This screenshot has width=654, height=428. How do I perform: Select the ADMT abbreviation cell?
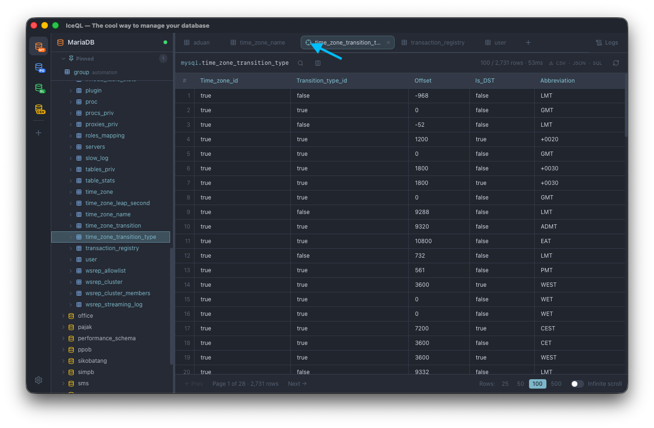[x=580, y=227]
